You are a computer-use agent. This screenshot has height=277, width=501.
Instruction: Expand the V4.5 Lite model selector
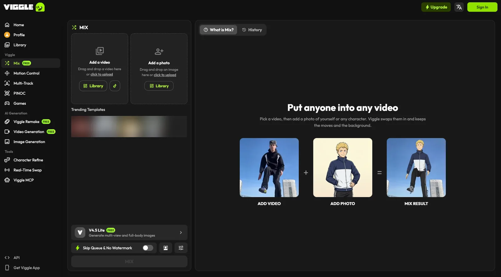pyautogui.click(x=129, y=233)
